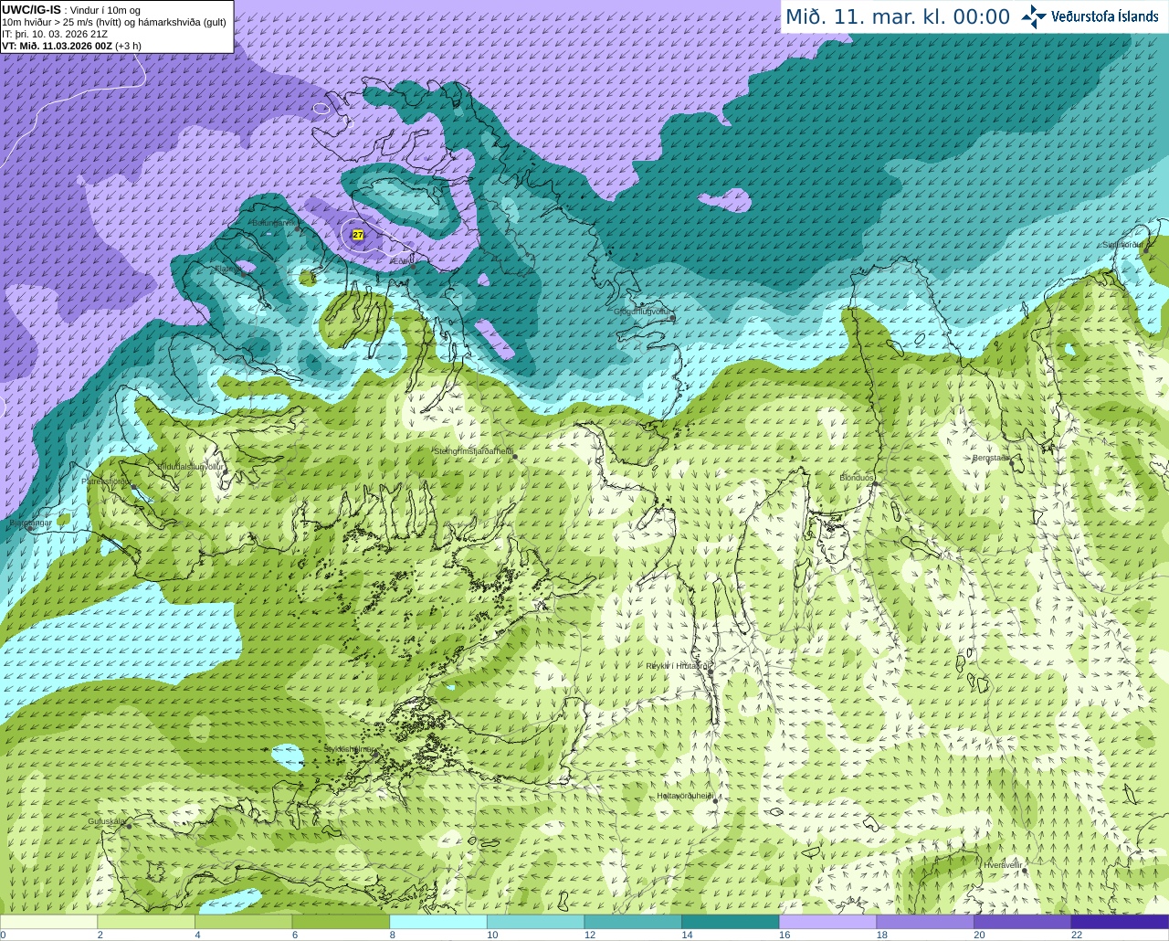Image resolution: width=1169 pixels, height=941 pixels.
Task: Click the Gjögurflugvöllur station dot
Action: pos(671,318)
